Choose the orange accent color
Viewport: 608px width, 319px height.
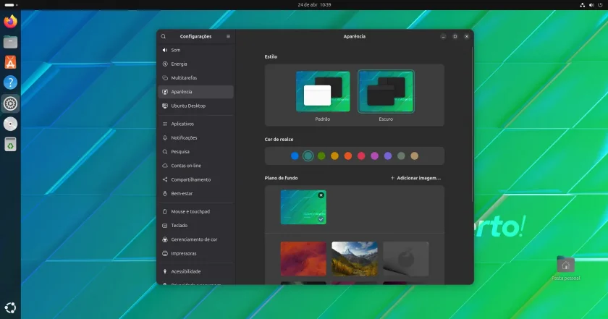coord(348,156)
